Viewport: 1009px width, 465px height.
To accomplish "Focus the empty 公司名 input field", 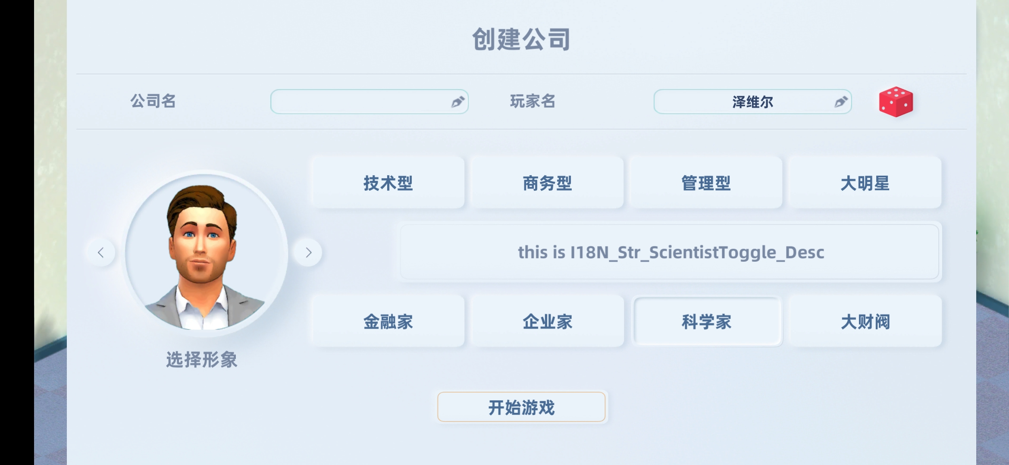I will [x=370, y=102].
